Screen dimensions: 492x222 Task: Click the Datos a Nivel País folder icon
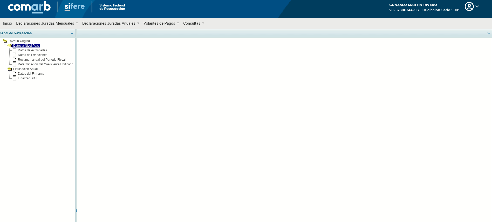click(x=10, y=46)
